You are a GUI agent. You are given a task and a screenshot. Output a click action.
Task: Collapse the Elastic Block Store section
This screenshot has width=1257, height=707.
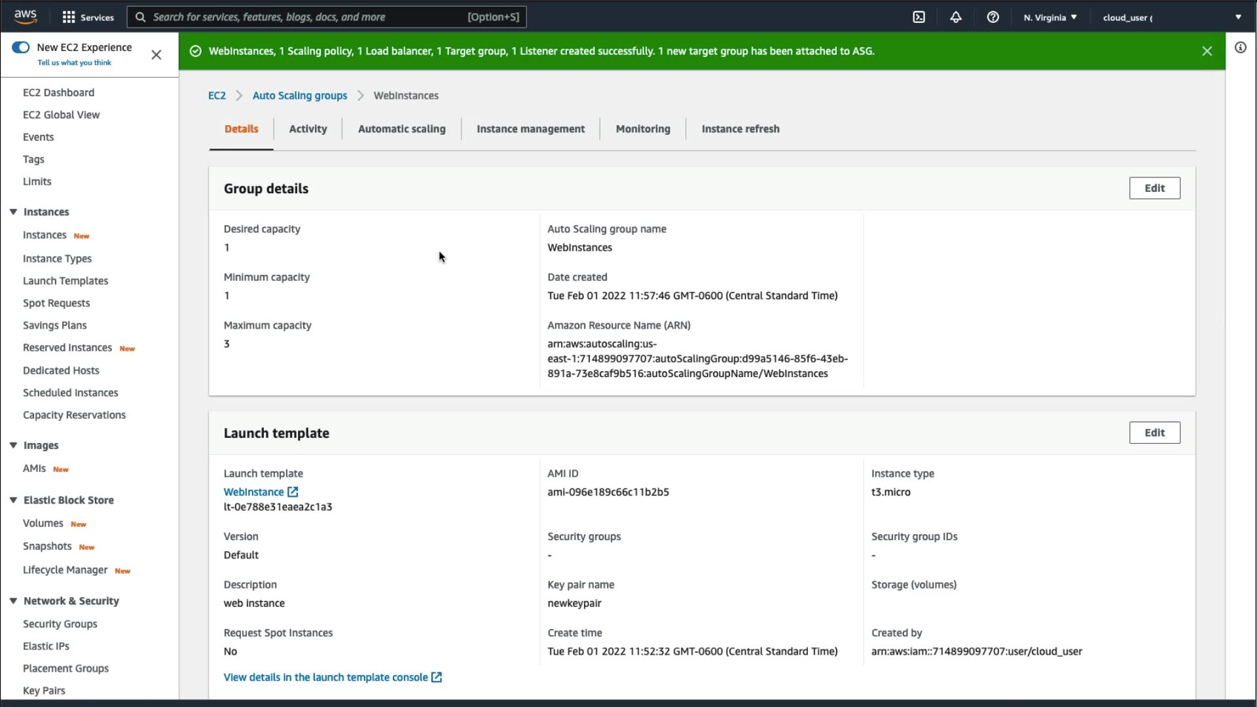(x=13, y=499)
